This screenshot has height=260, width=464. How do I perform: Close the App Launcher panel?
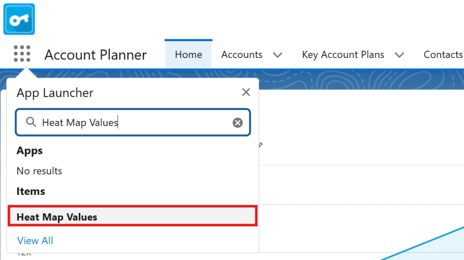[x=246, y=92]
